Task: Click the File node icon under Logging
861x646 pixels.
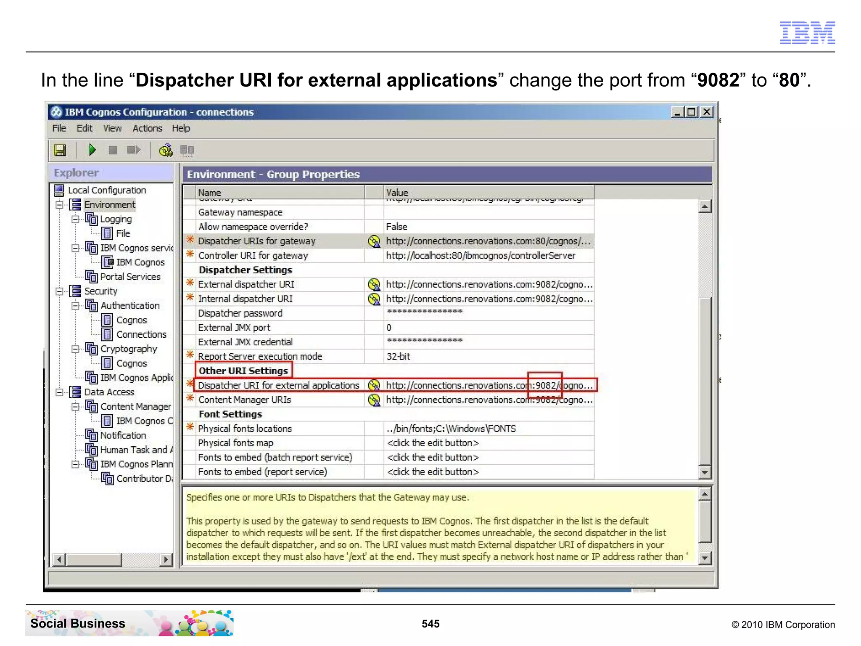Action: [x=107, y=233]
